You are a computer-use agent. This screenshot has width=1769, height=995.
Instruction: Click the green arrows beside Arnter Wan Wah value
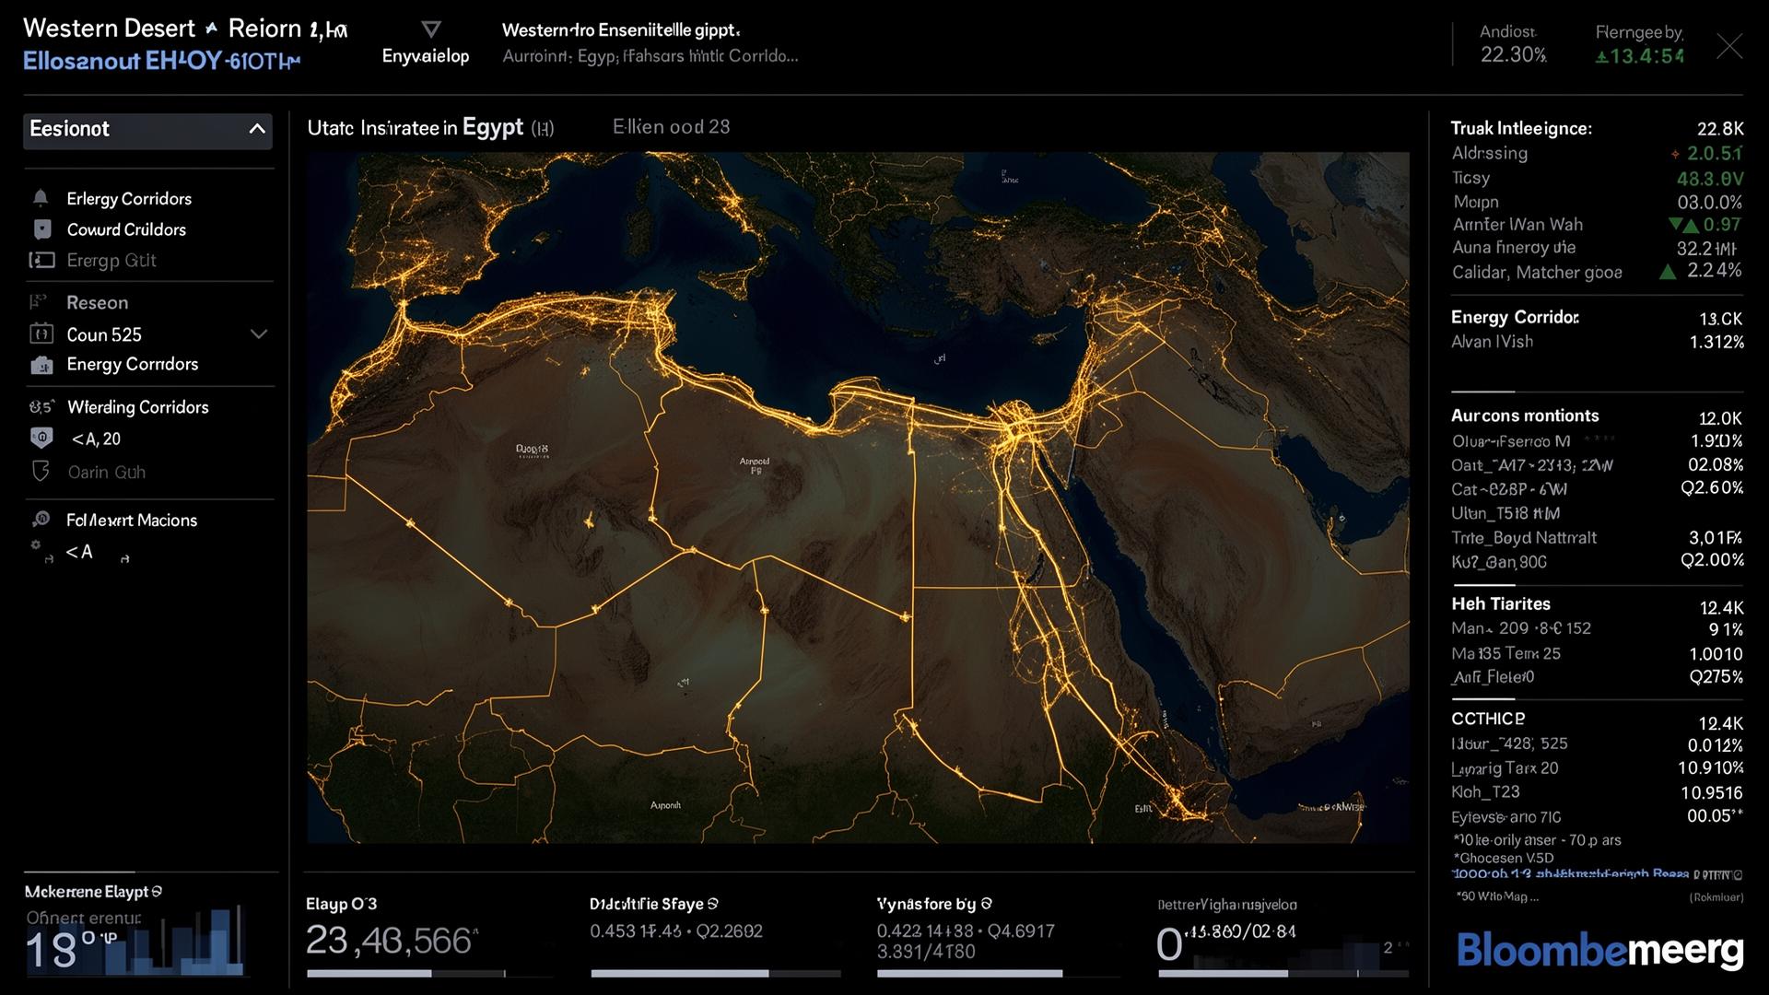click(x=1682, y=225)
